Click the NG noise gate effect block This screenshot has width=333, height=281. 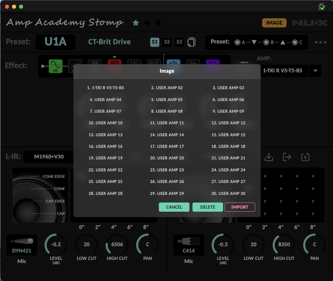pyautogui.click(x=55, y=66)
